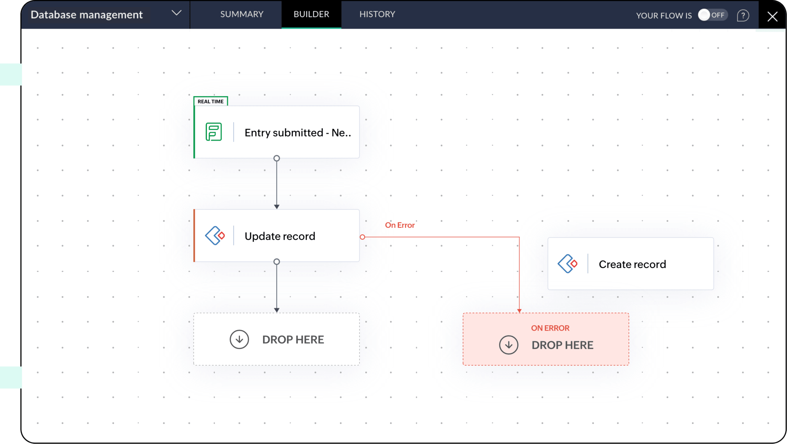Click the trigger's bottom connector circle
The height and width of the screenshot is (444, 787).
click(277, 159)
